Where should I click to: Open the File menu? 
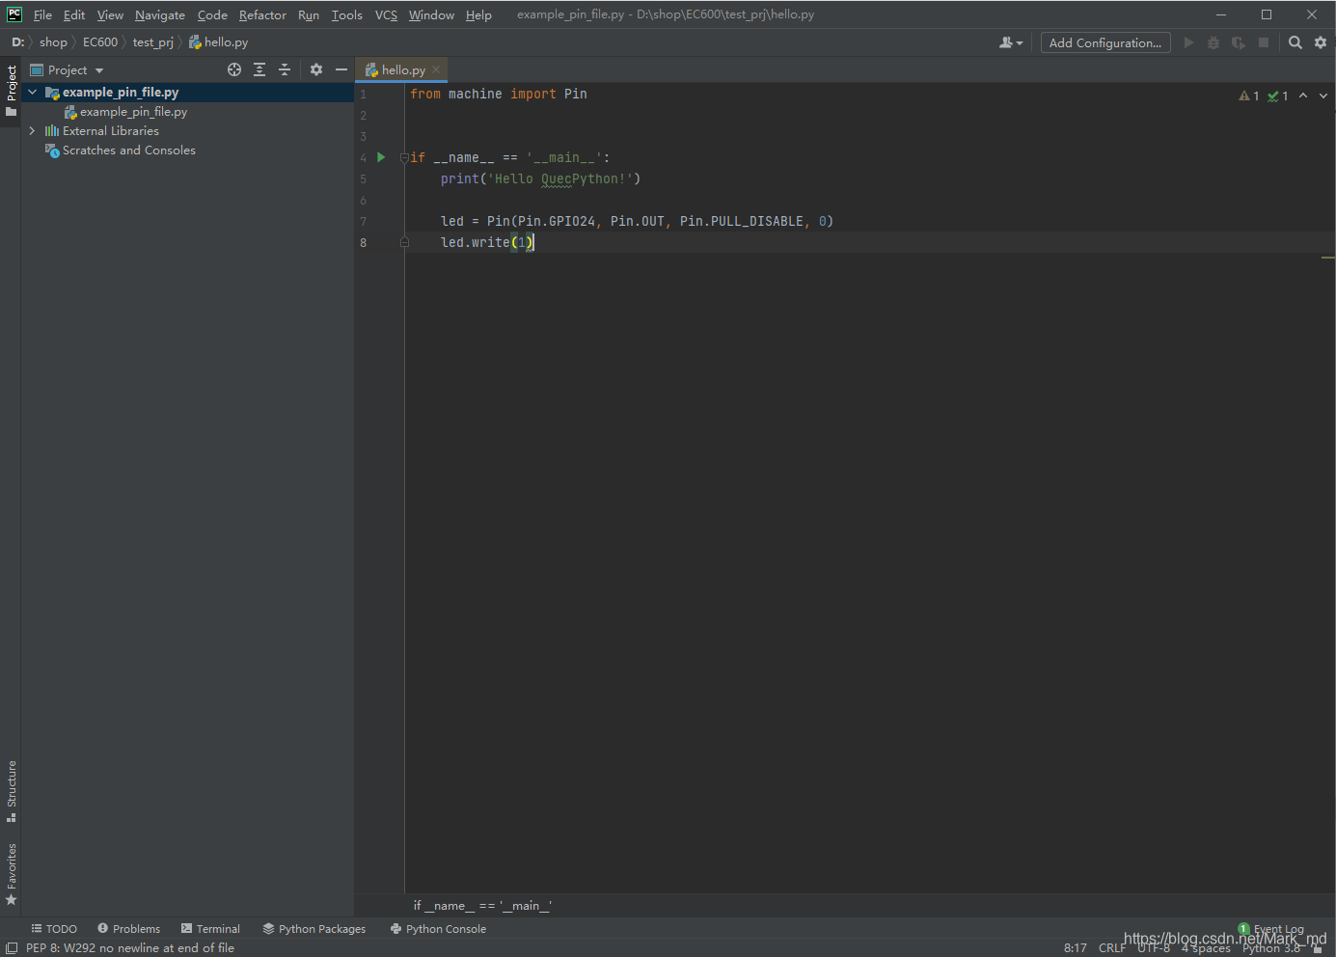click(42, 14)
